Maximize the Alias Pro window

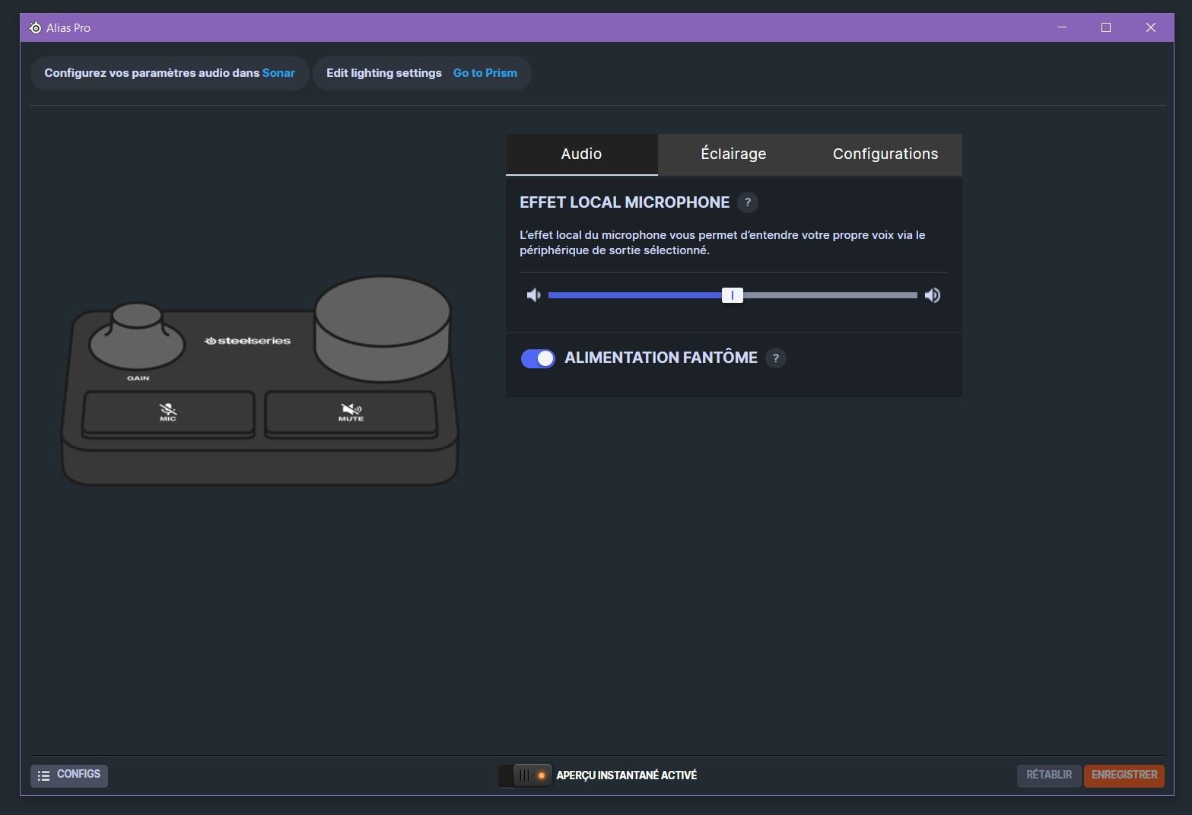click(x=1106, y=27)
